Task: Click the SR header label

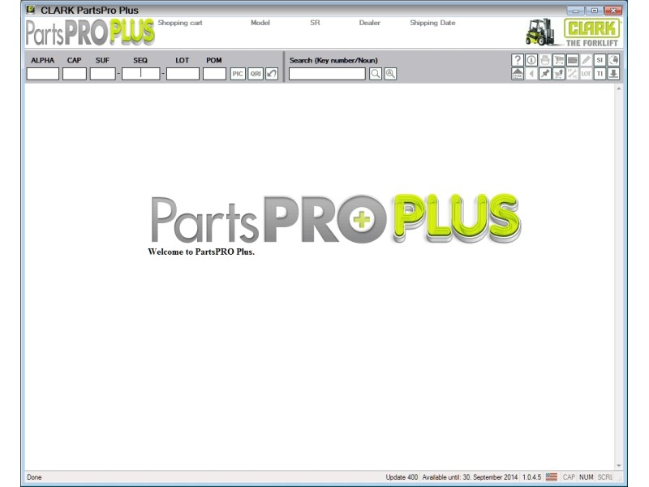Action: coord(315,23)
